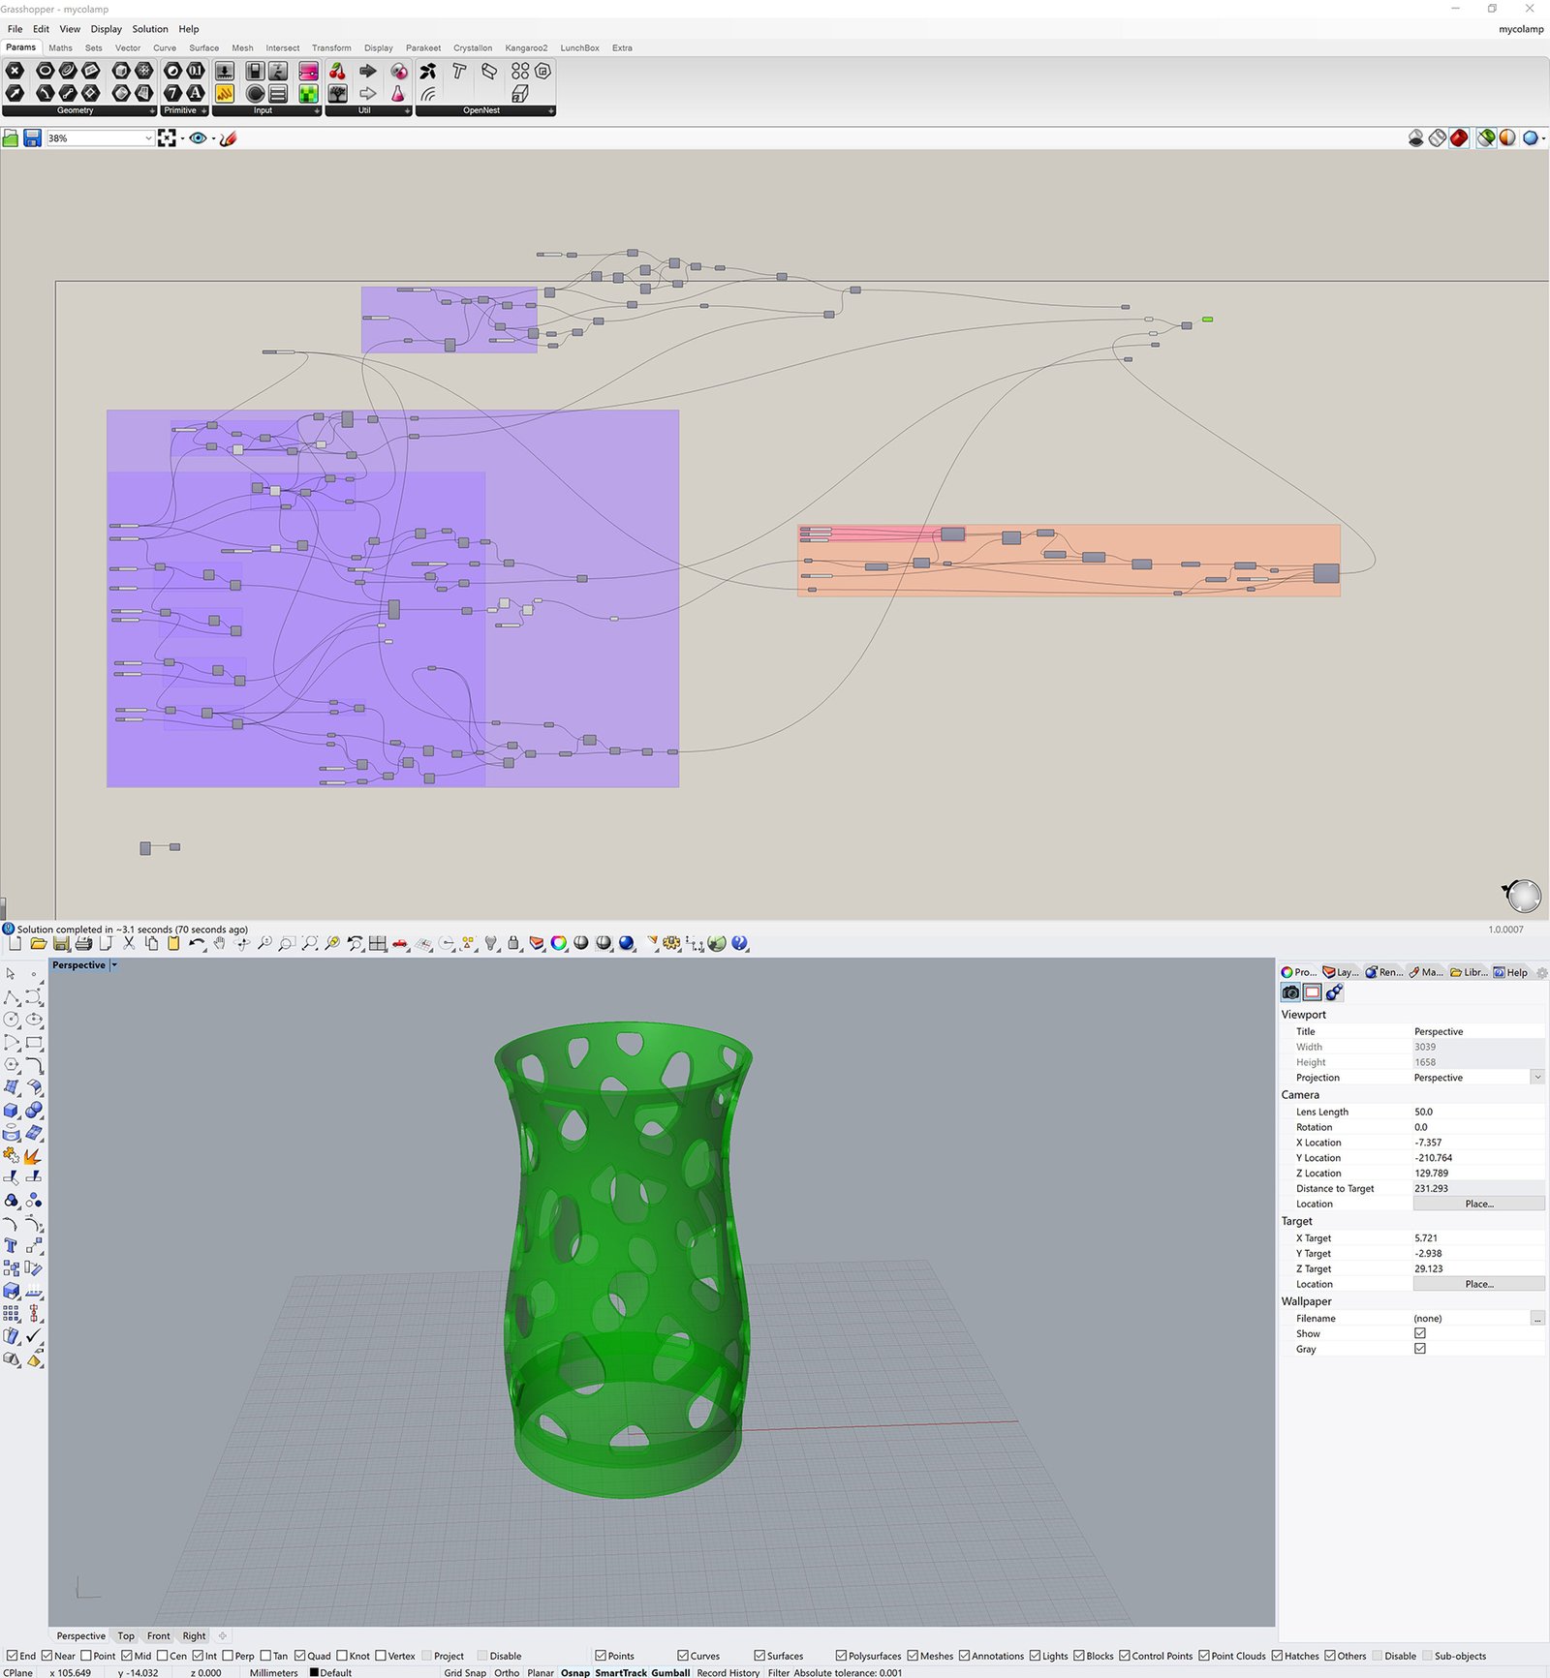Screen dimensions: 1550x1678
Task: Click Rhino Undo arrow icon
Action: coord(197,943)
